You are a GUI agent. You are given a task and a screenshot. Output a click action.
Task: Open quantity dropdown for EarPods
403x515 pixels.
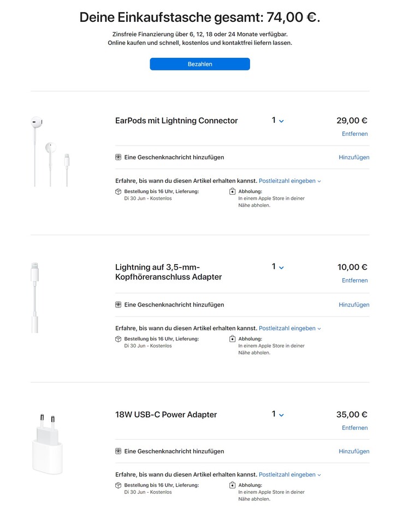coord(277,121)
